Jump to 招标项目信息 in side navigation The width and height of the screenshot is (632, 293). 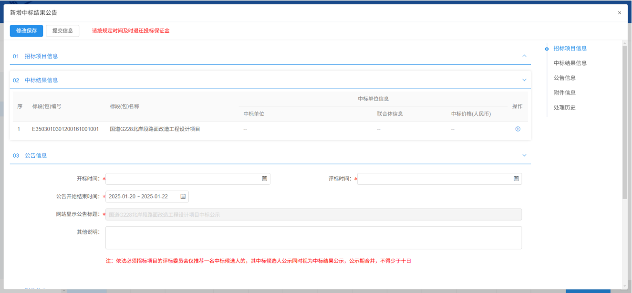click(570, 48)
